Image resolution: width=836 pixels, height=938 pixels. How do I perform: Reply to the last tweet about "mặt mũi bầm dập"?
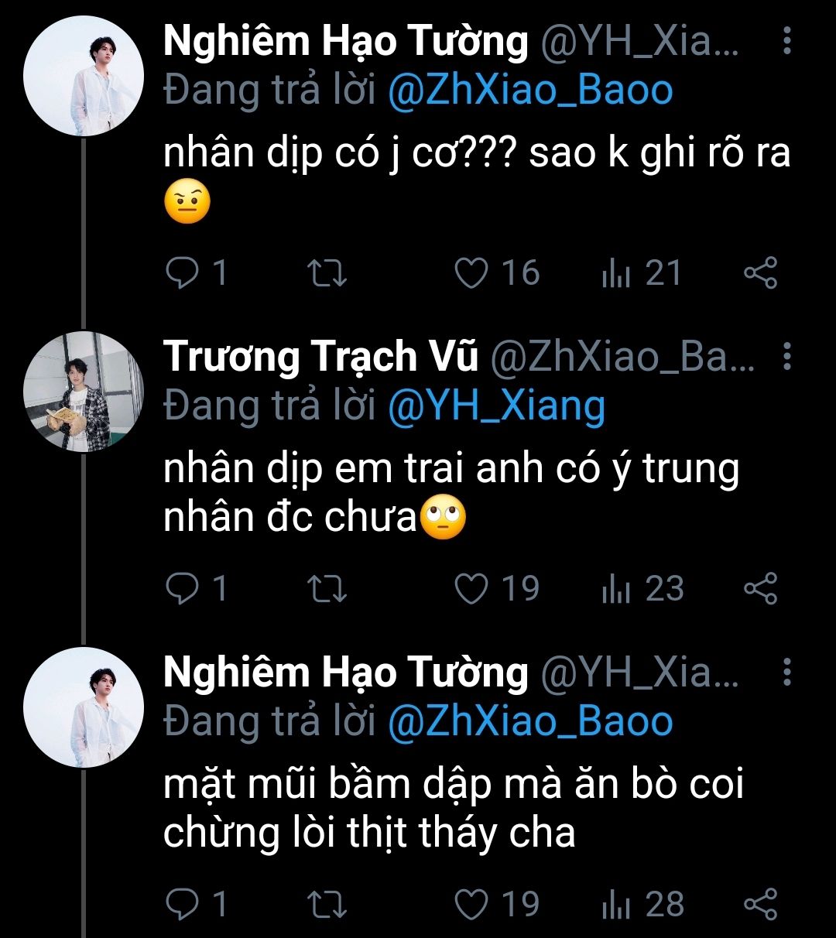click(x=183, y=904)
